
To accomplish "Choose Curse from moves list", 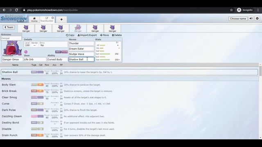I will (129, 104).
